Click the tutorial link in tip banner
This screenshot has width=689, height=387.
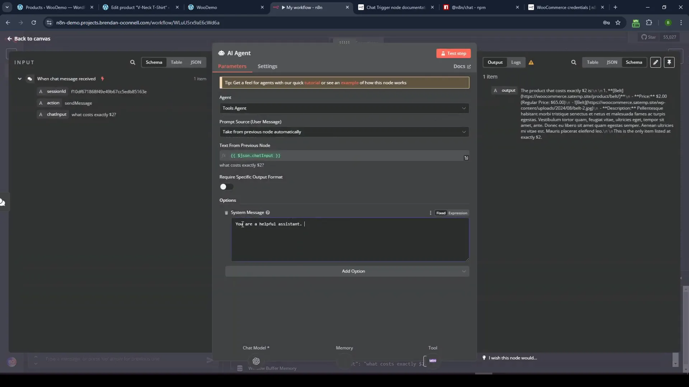(x=312, y=83)
